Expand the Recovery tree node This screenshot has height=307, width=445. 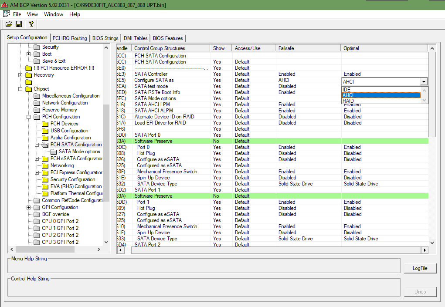tap(20, 75)
